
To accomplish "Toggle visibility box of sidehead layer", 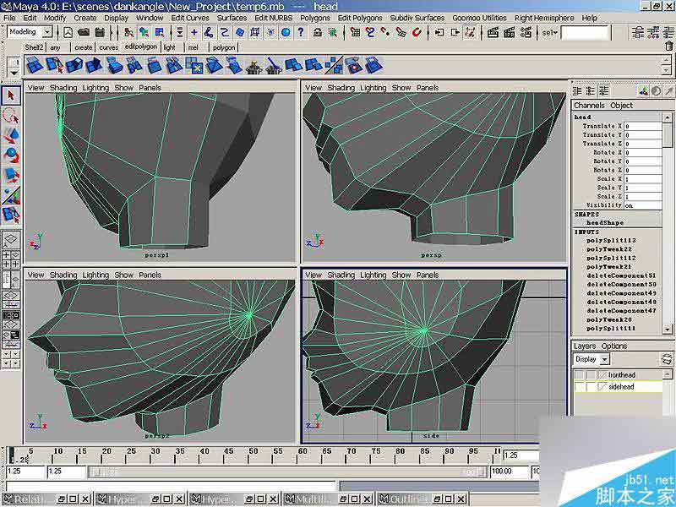I will (x=580, y=386).
